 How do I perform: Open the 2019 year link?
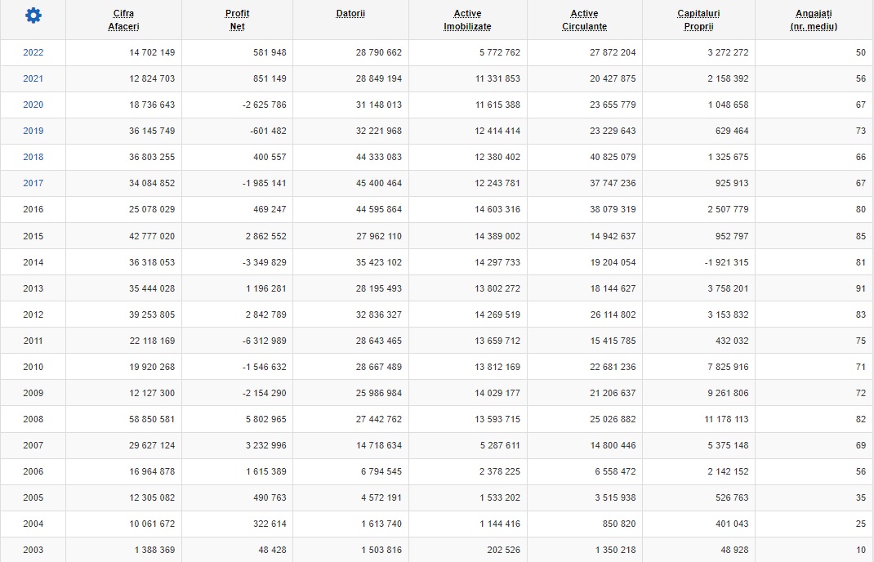pyautogui.click(x=33, y=131)
